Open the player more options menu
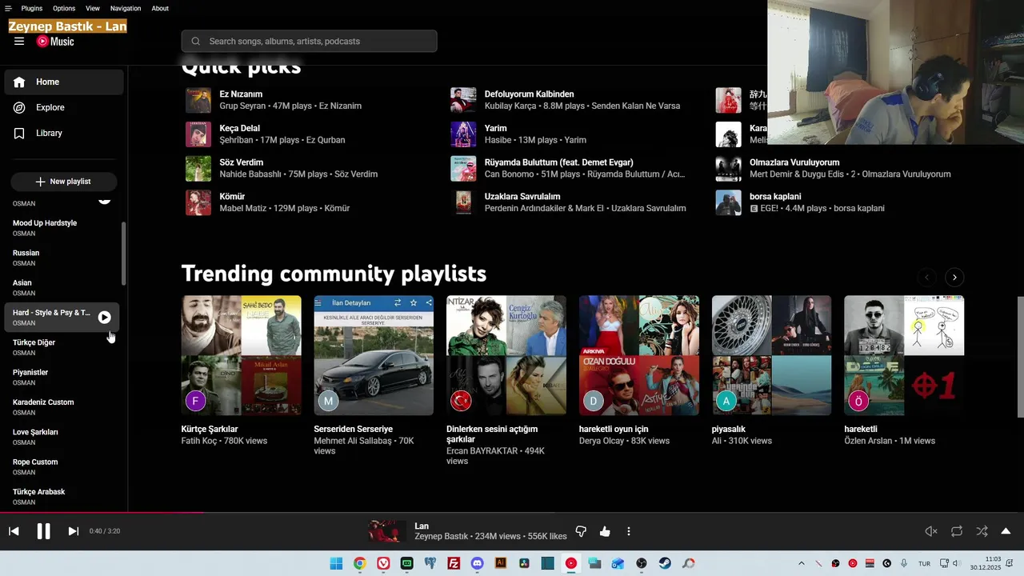1024x576 pixels. (x=629, y=531)
